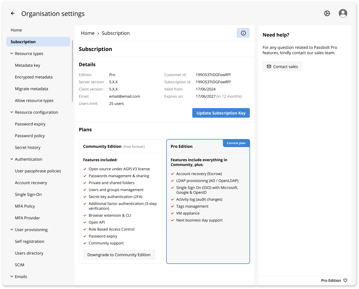The height and width of the screenshot is (289, 359).
Task: Collapse the Resource types section chevron
Action: tap(12, 53)
